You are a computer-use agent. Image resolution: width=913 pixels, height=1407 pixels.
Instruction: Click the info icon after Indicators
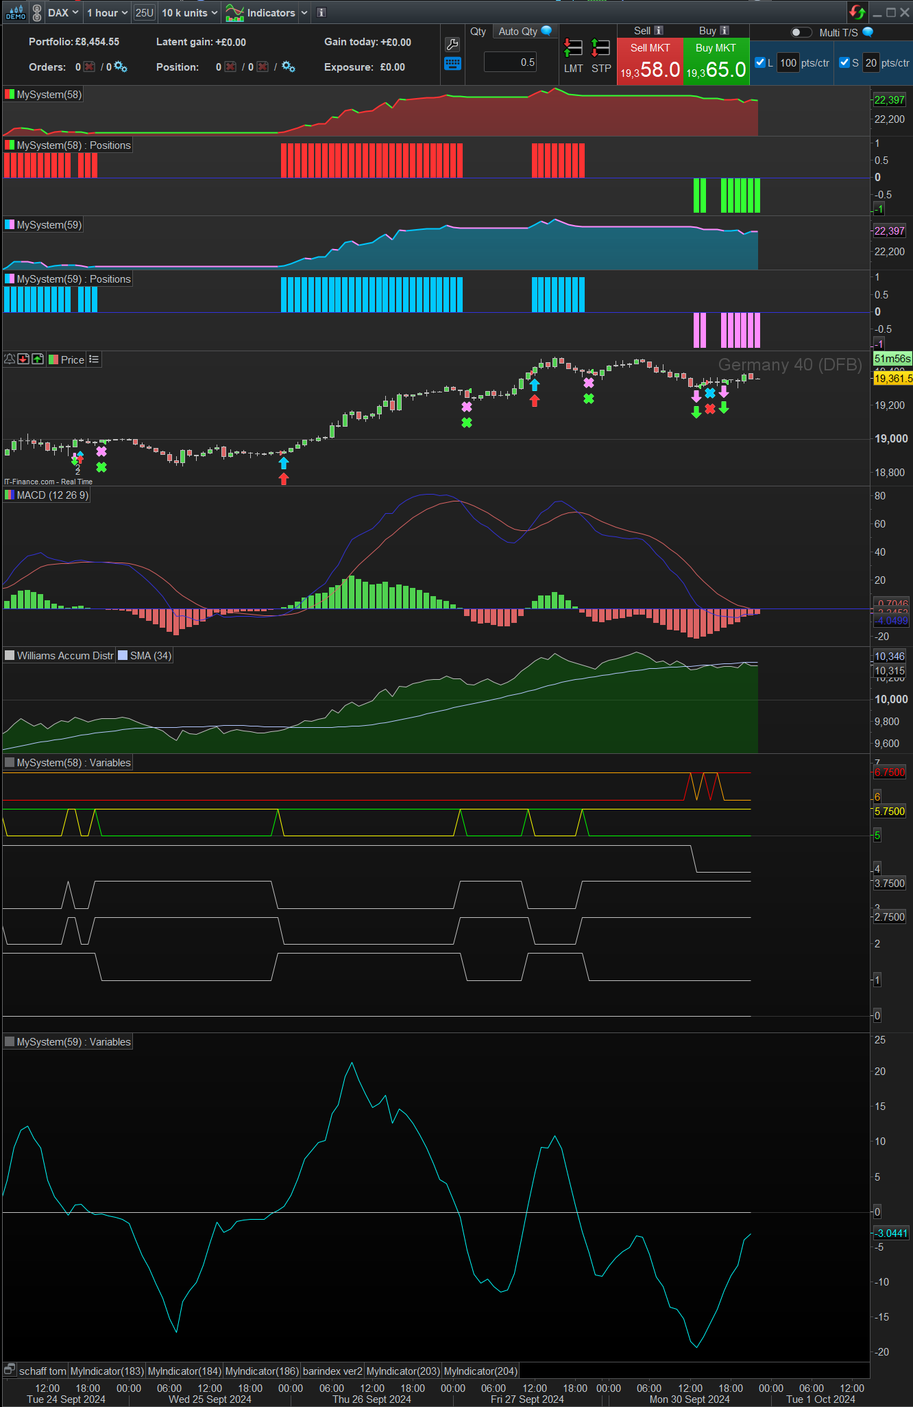[x=321, y=12]
